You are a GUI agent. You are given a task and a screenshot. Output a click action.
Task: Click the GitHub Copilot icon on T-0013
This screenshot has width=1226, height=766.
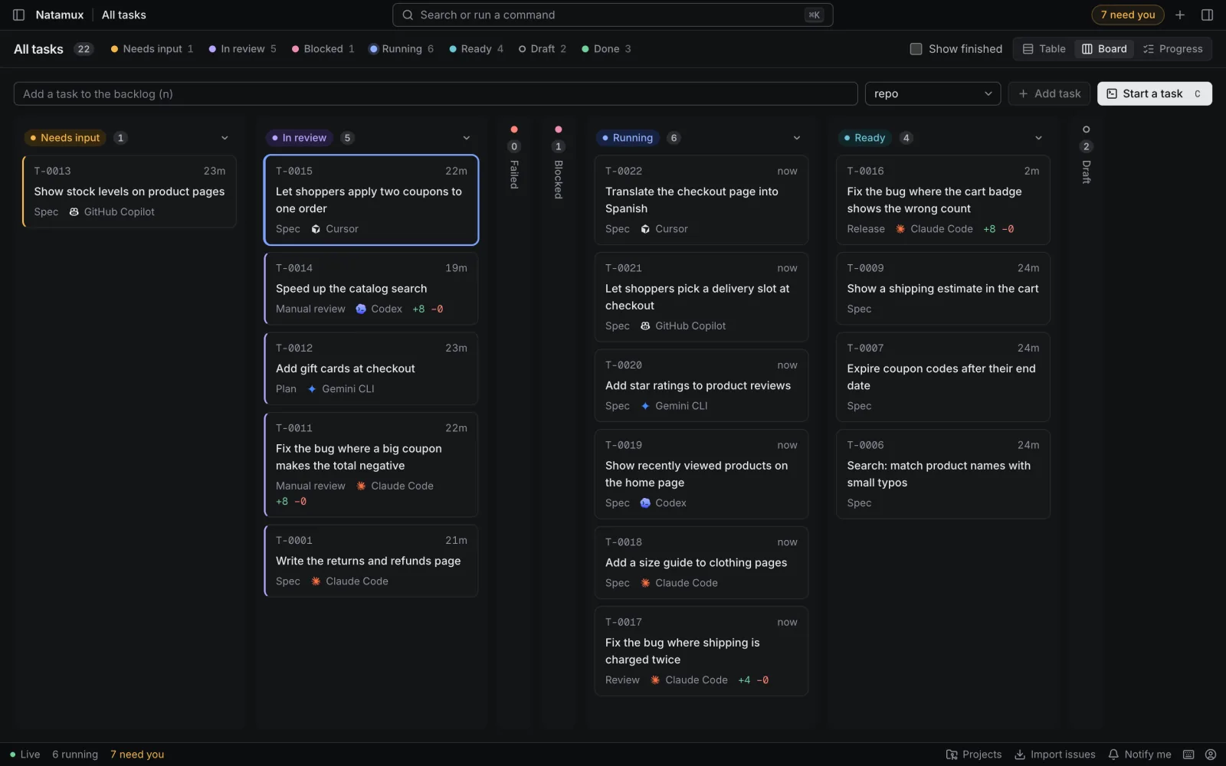point(74,212)
